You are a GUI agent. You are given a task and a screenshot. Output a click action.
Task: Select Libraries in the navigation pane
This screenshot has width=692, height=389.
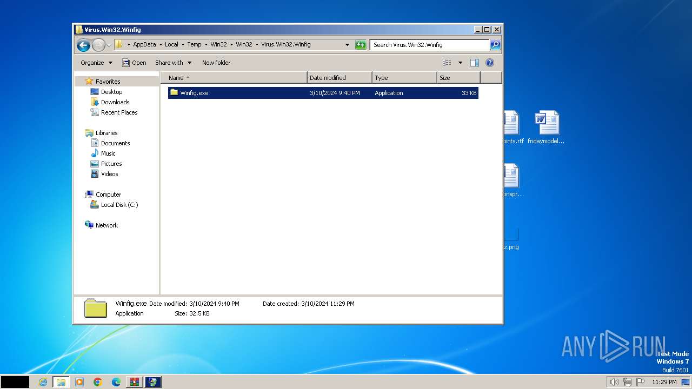click(107, 133)
